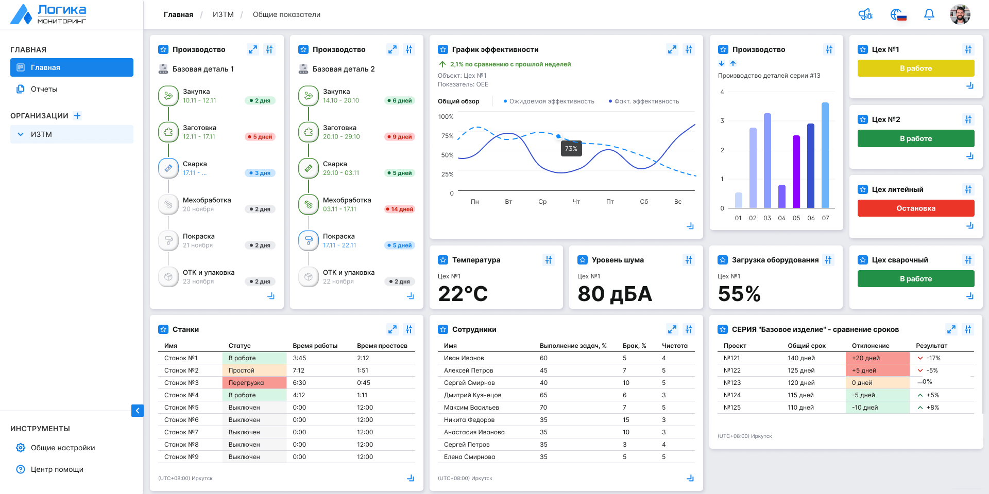
Task: Expand the График эффективности widget fullscreen
Action: tap(672, 49)
